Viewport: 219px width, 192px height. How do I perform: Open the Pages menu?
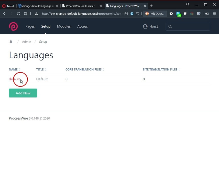30,26
